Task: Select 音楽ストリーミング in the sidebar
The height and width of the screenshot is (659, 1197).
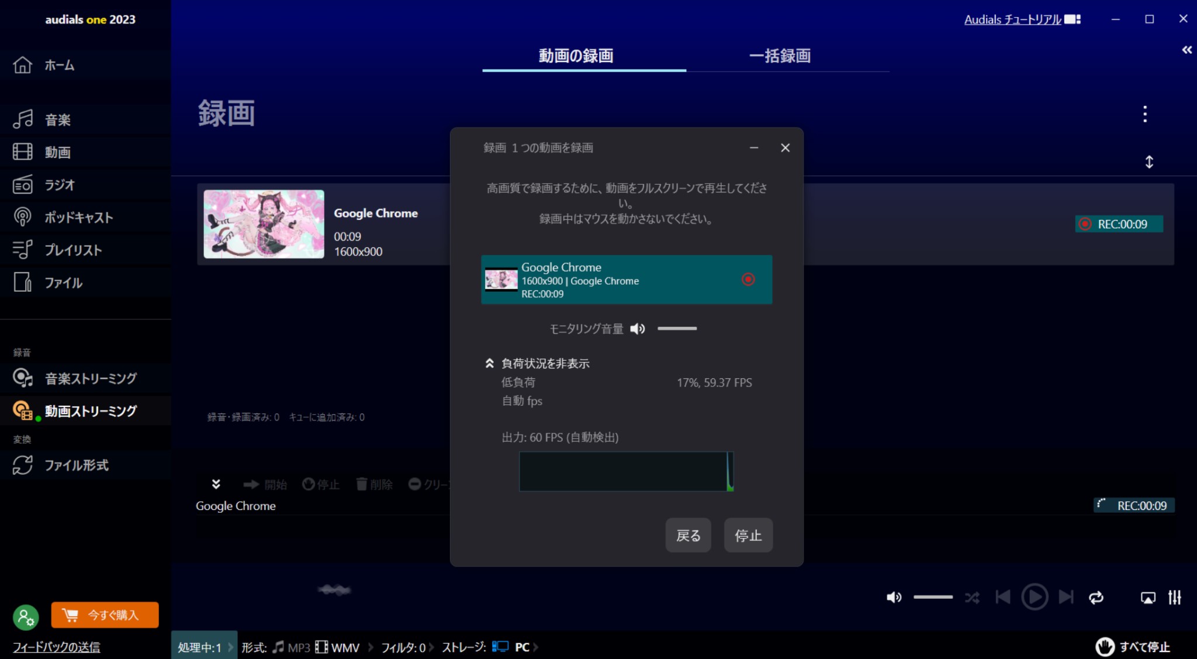Action: click(85, 378)
